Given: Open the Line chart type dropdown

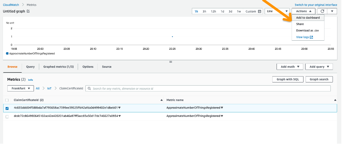Looking at the screenshot, I should pyautogui.click(x=277, y=11).
